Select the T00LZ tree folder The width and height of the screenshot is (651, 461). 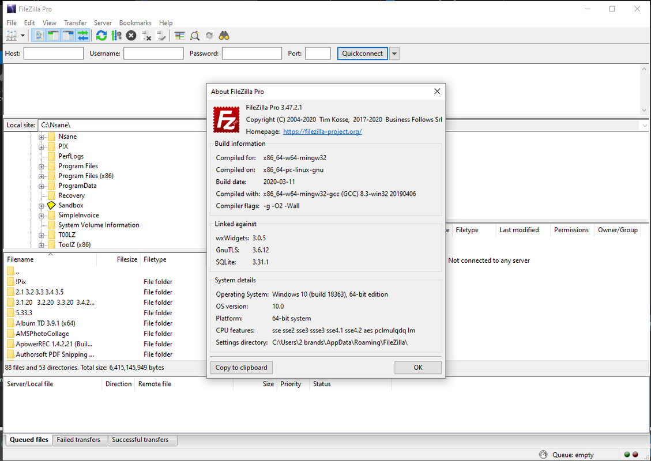tap(67, 235)
